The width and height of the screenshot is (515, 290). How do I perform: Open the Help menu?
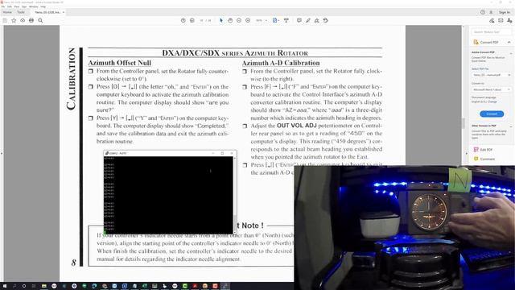[x=43, y=6]
